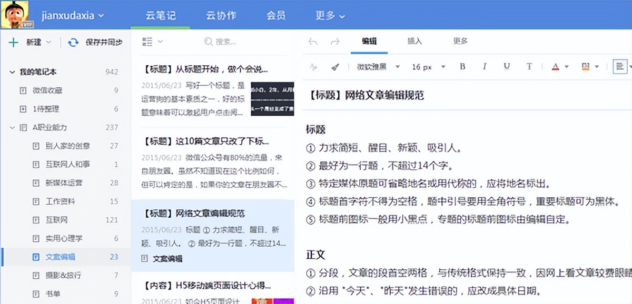632x304 pixels.
Task: Apply underline formatting
Action: pyautogui.click(x=506, y=67)
